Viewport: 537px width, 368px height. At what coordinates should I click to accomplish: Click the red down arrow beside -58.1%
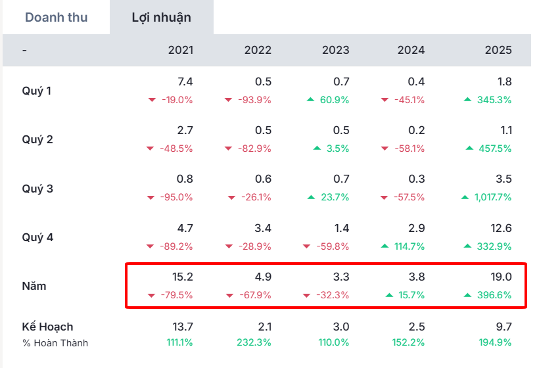(385, 149)
